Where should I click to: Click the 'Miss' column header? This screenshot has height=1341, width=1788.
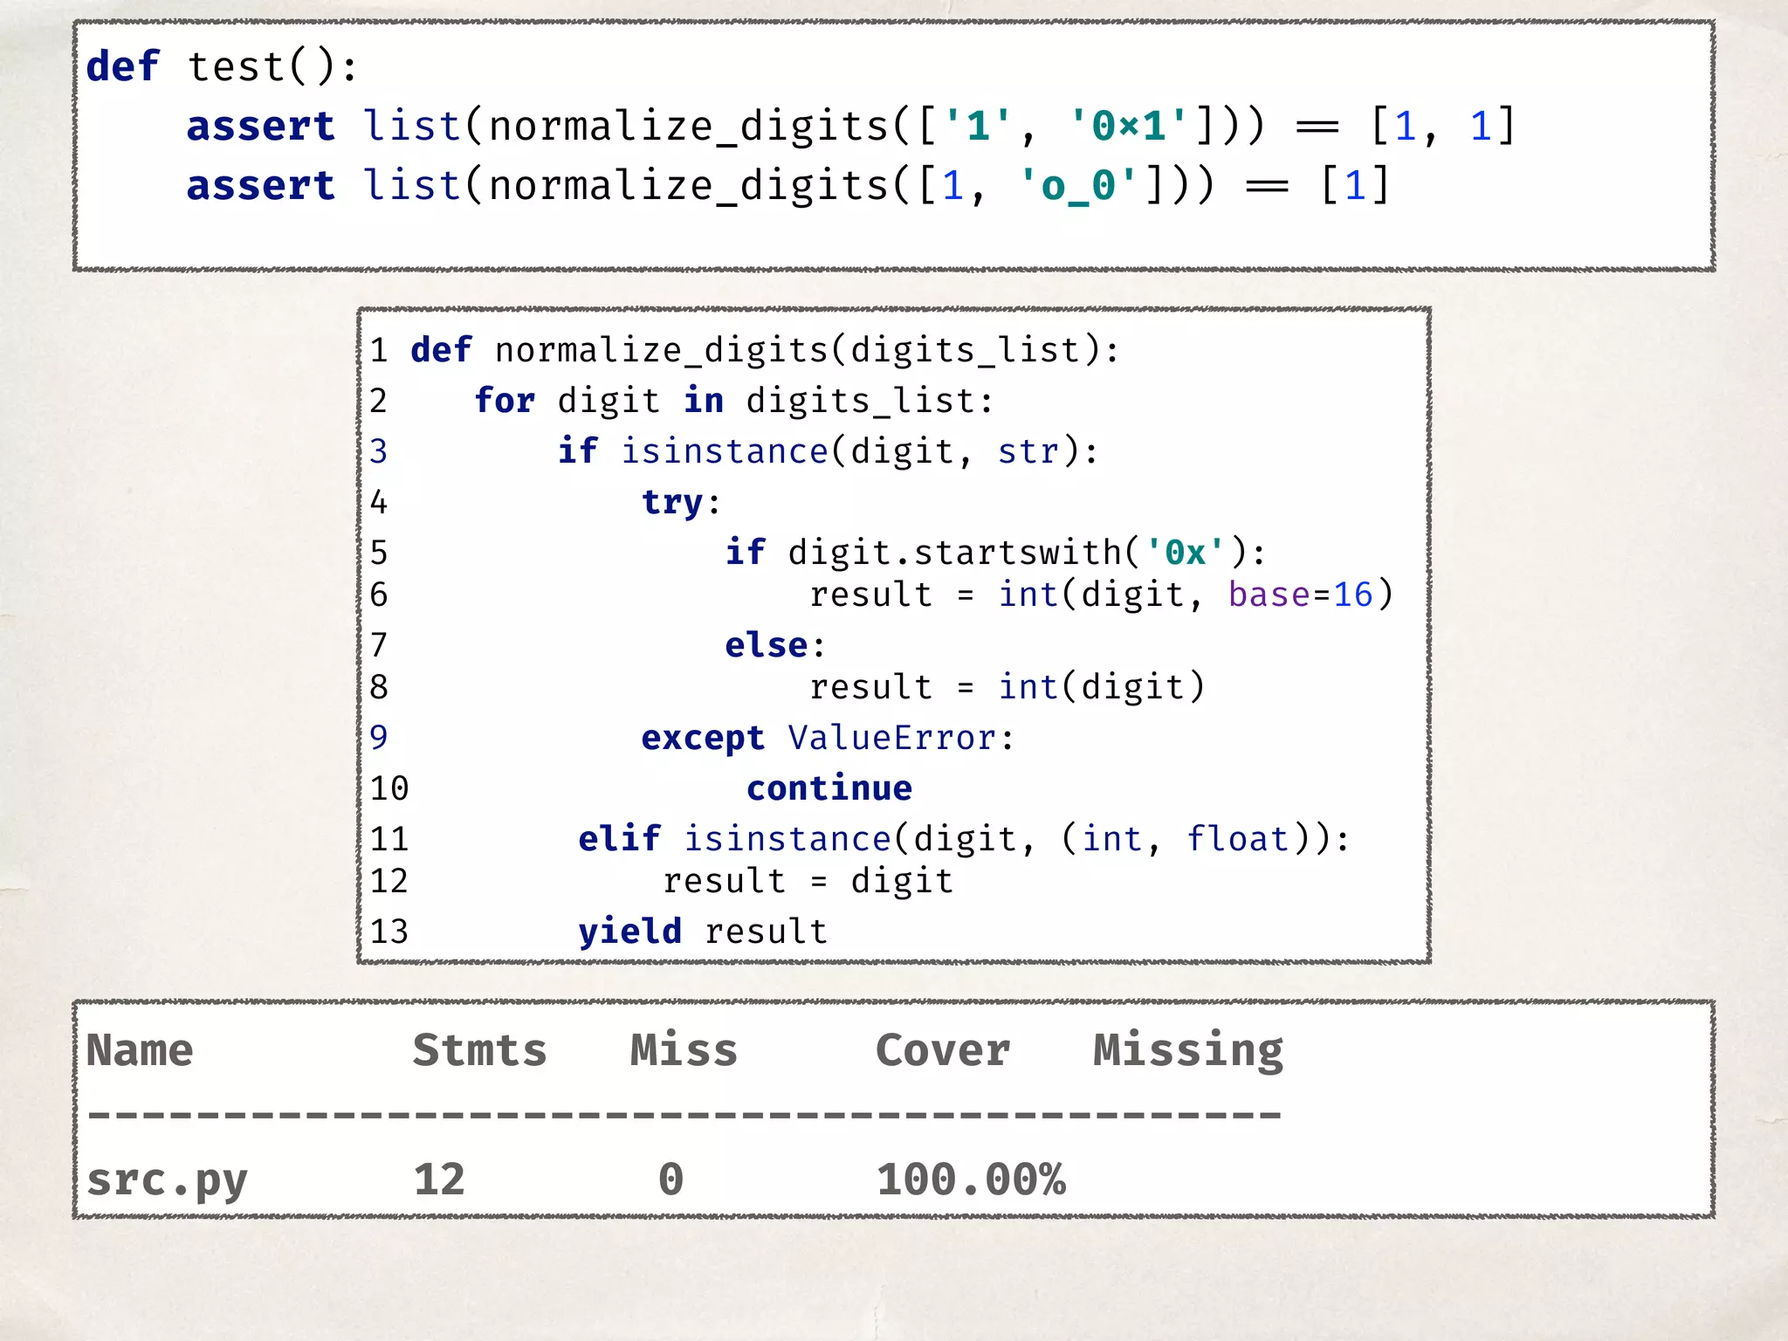coord(684,1050)
